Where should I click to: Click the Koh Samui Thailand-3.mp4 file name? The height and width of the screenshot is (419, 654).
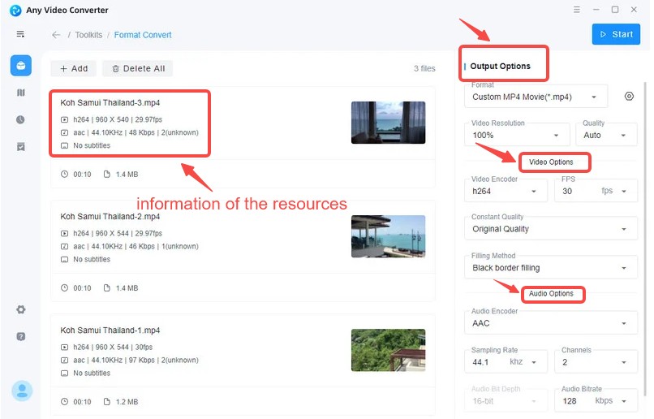click(x=110, y=102)
